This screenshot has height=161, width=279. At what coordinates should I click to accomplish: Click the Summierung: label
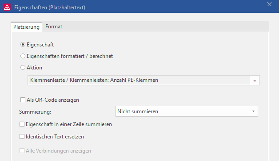(35, 112)
